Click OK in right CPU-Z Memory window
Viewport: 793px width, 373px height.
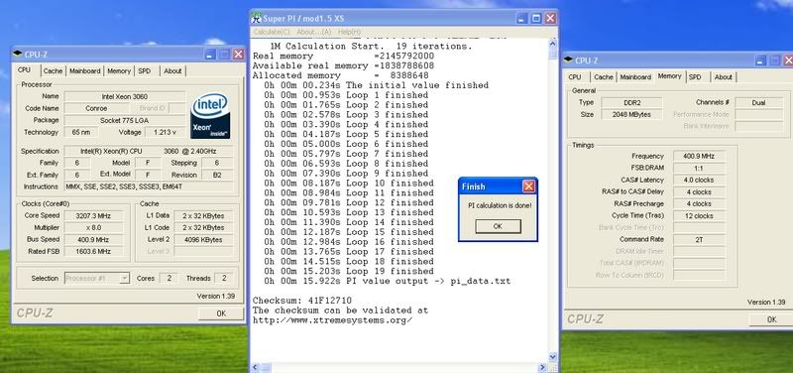pos(771,319)
